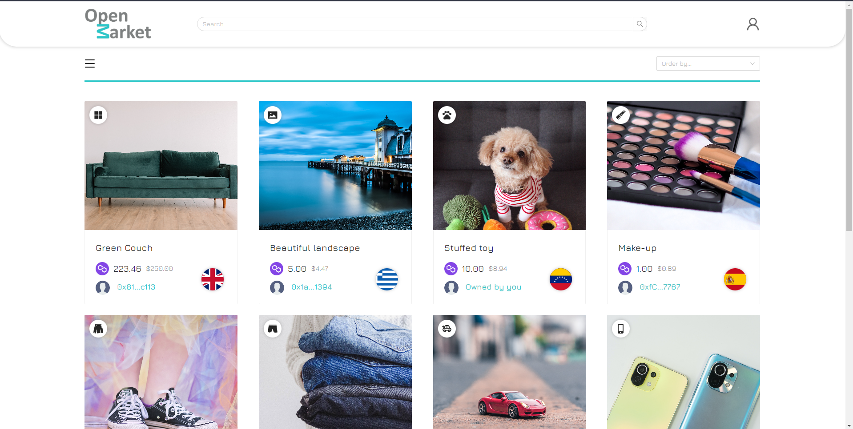Open the Green Couch title
853x429 pixels.
click(124, 248)
